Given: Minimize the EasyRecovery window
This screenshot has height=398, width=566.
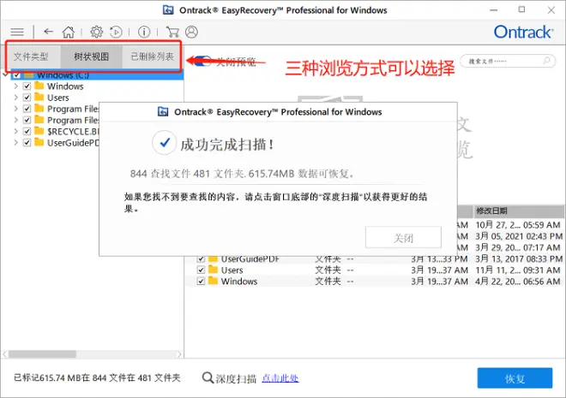Looking at the screenshot, I should [493, 10].
